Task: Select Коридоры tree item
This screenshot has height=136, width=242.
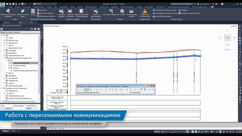Action: click(x=12, y=76)
